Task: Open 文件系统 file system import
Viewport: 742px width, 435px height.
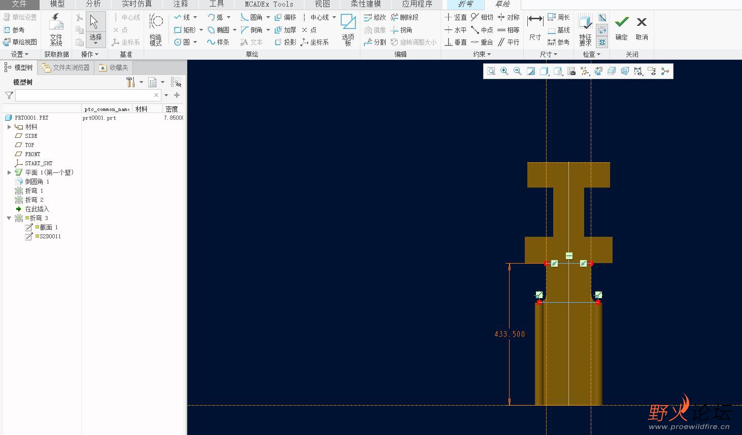Action: tap(56, 29)
